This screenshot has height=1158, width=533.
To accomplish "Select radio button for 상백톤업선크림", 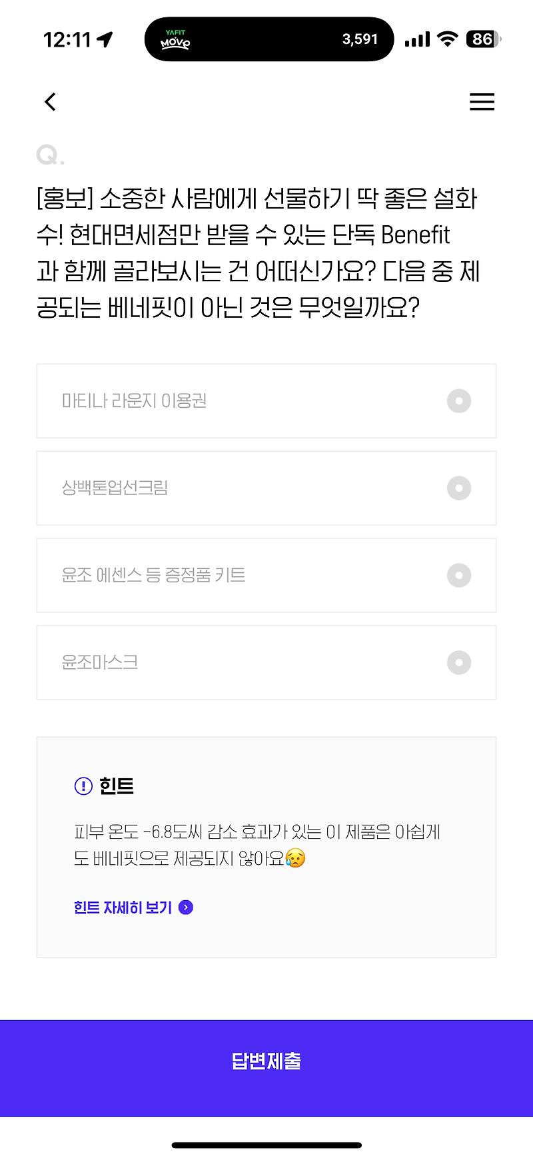I will coord(459,488).
